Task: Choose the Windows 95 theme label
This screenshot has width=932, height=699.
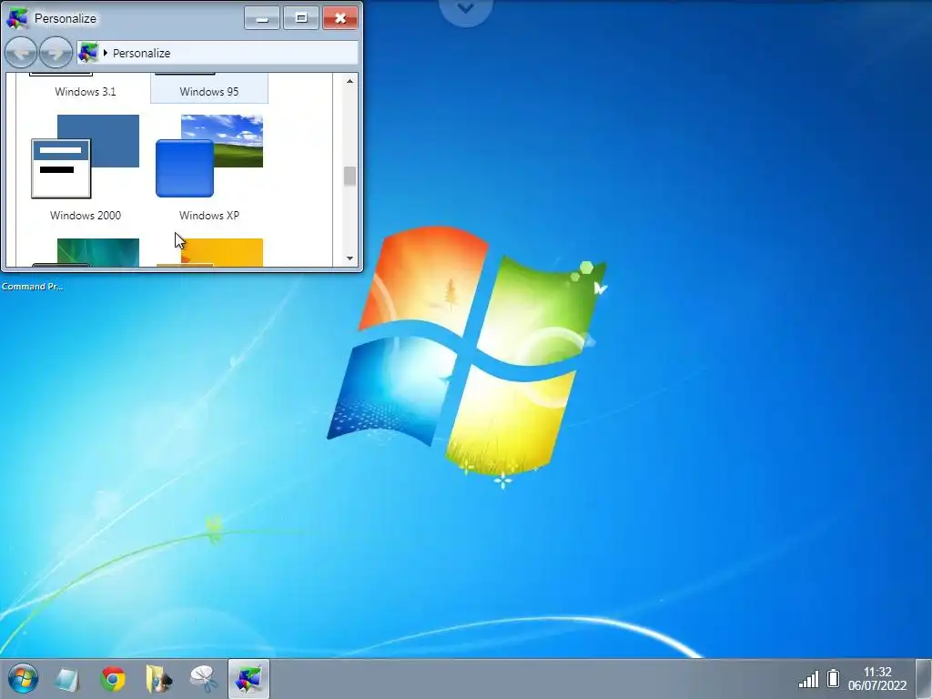Action: pyautogui.click(x=209, y=92)
